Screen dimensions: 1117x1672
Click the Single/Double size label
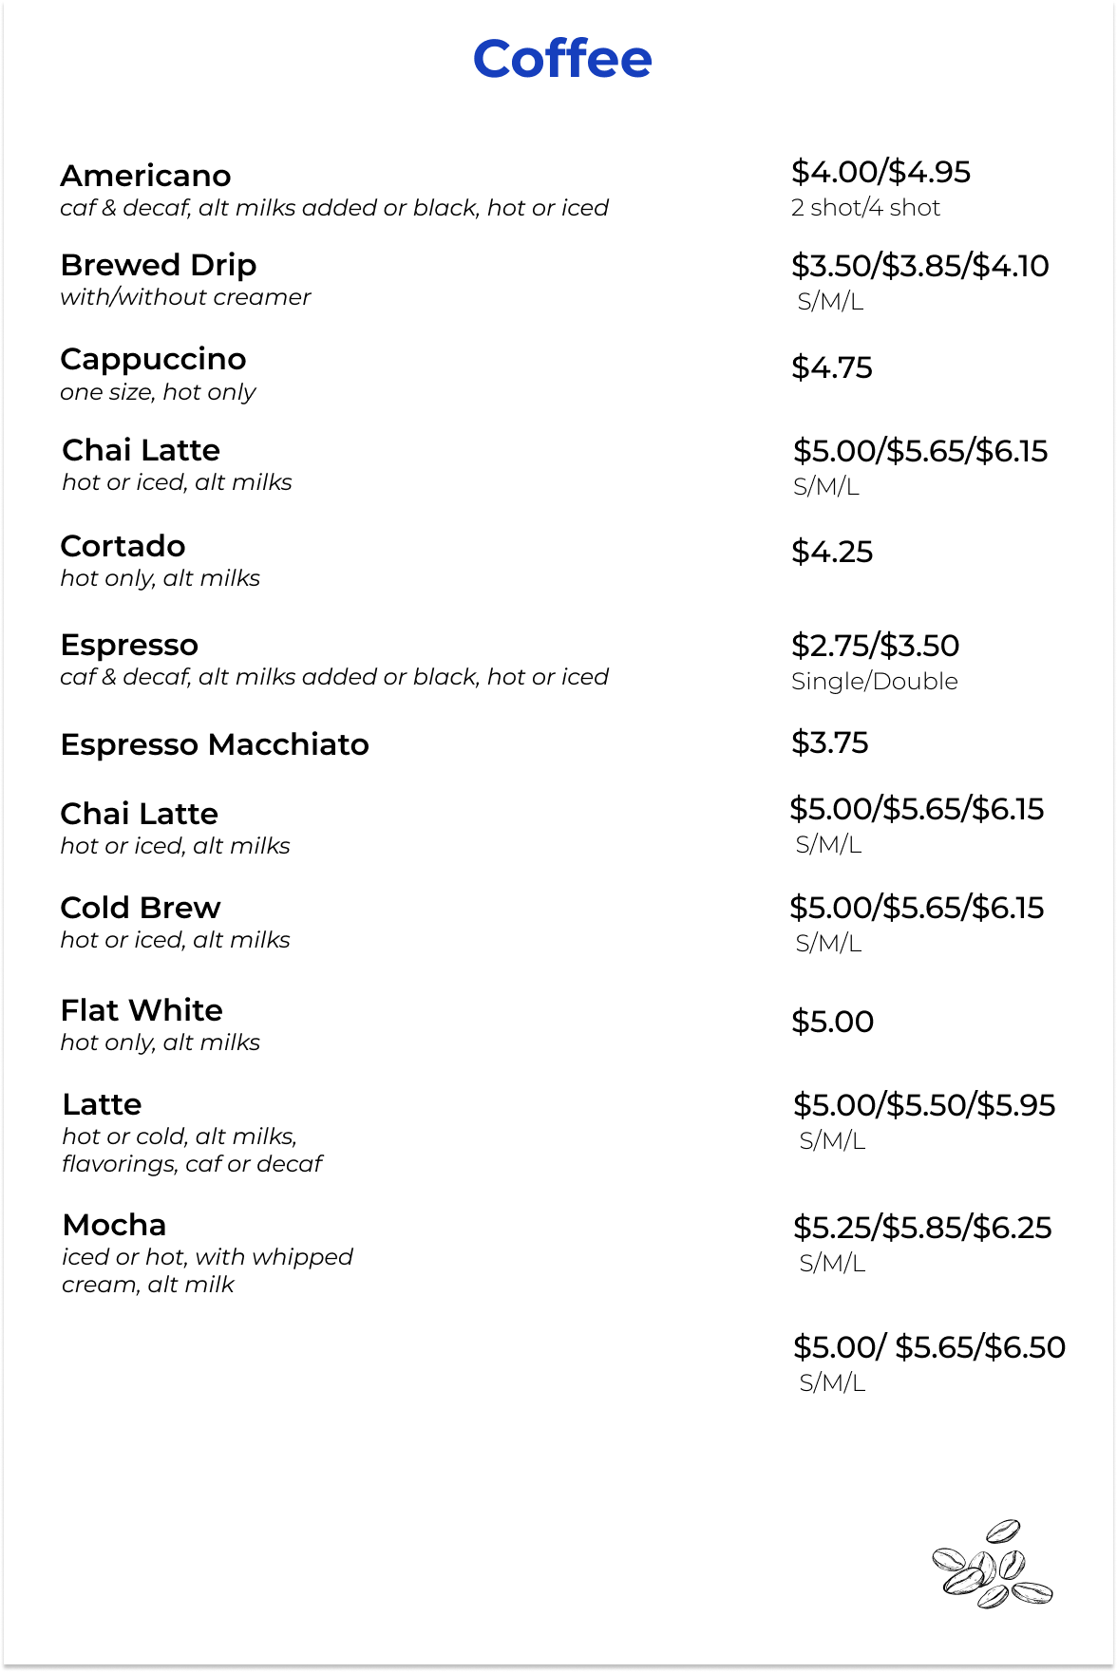pyautogui.click(x=874, y=681)
